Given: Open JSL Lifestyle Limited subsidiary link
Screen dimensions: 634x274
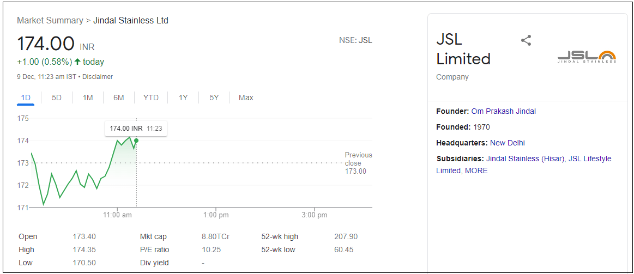Looking at the screenshot, I should 590,159.
